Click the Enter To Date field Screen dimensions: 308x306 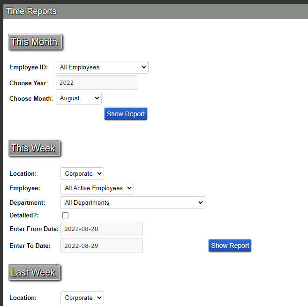pyautogui.click(x=101, y=246)
